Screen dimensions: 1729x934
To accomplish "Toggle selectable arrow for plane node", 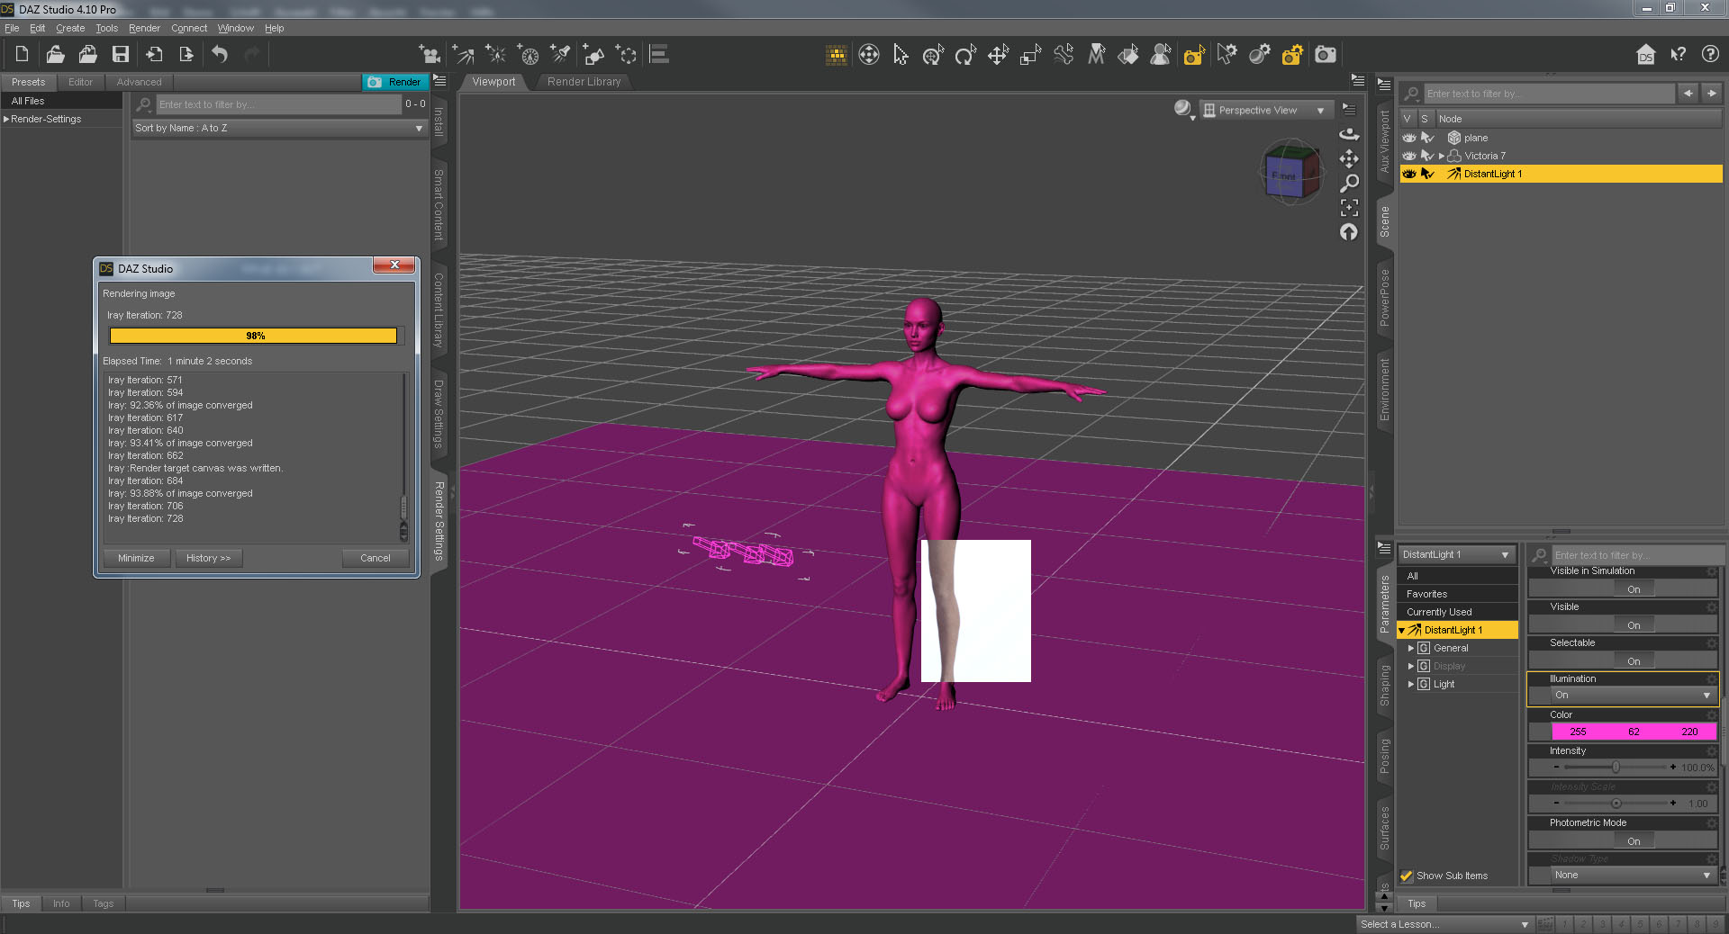I will (x=1427, y=138).
